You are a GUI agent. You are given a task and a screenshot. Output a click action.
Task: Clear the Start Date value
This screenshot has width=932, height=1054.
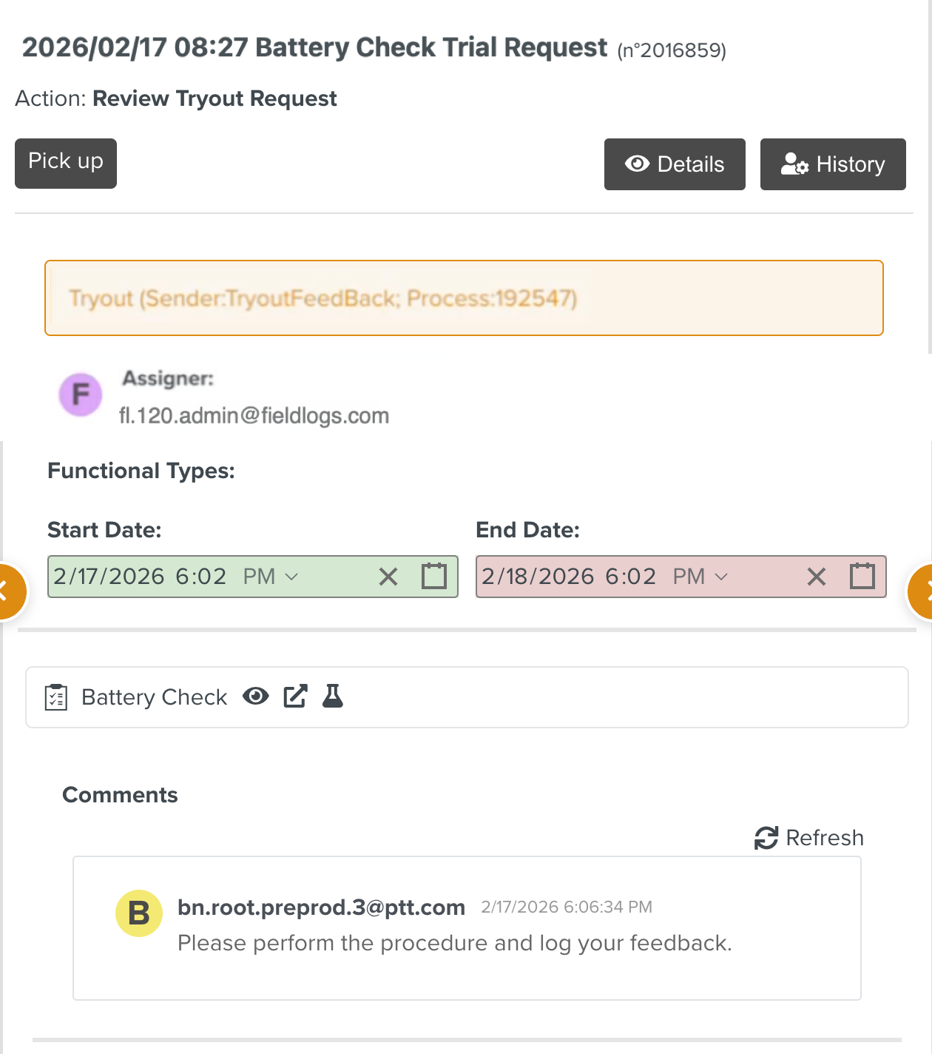click(388, 576)
